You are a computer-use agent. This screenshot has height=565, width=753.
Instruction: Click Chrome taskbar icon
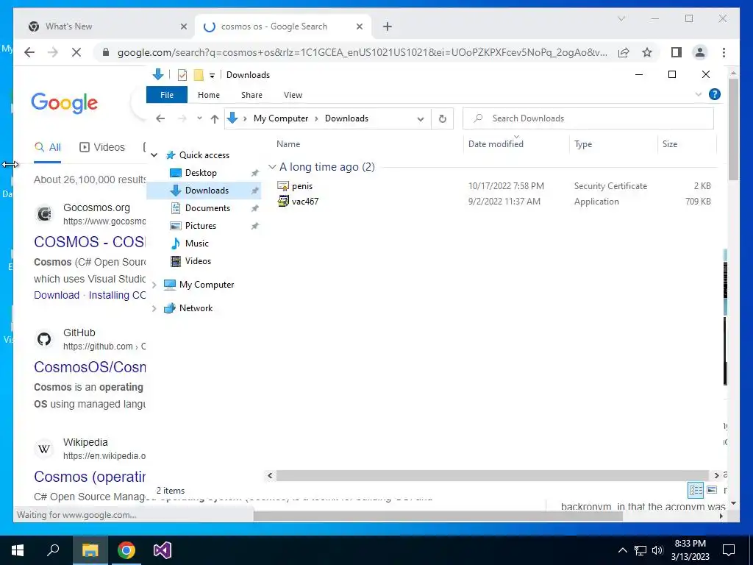[x=126, y=550]
